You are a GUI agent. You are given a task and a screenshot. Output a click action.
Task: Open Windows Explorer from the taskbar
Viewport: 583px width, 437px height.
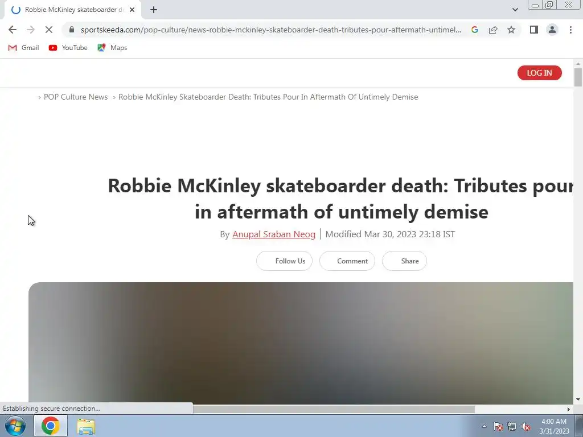(86, 426)
